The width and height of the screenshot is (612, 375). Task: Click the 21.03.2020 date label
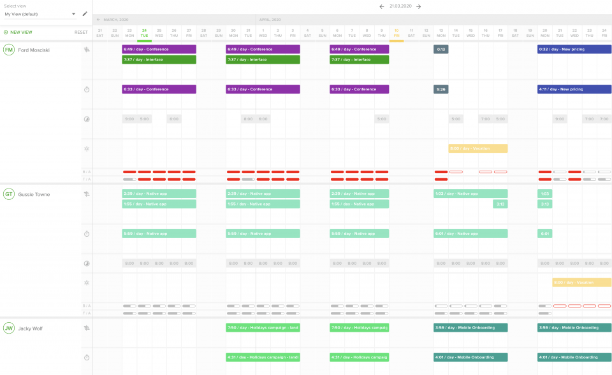pos(400,6)
